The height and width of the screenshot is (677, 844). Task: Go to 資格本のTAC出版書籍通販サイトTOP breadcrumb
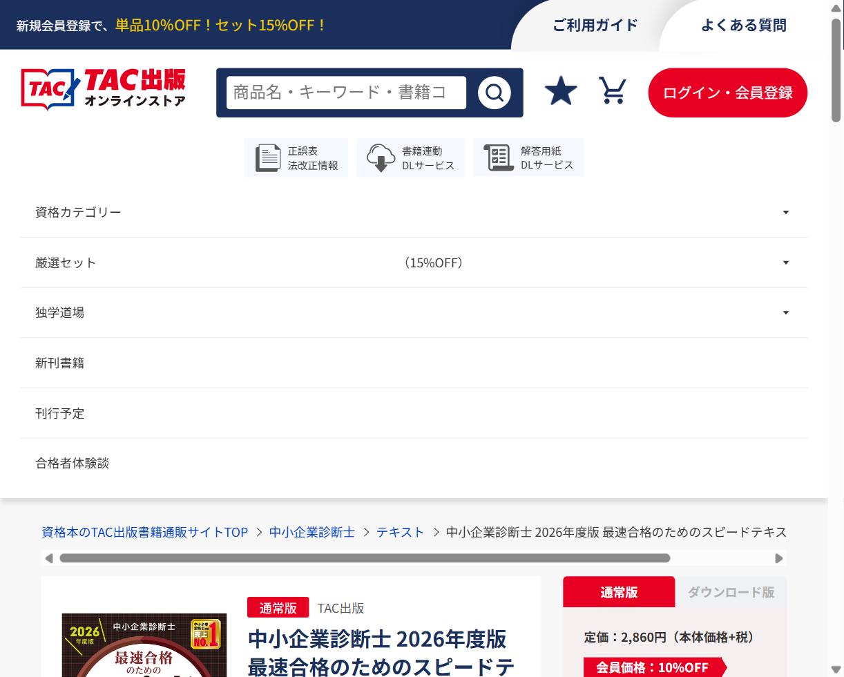(x=144, y=532)
